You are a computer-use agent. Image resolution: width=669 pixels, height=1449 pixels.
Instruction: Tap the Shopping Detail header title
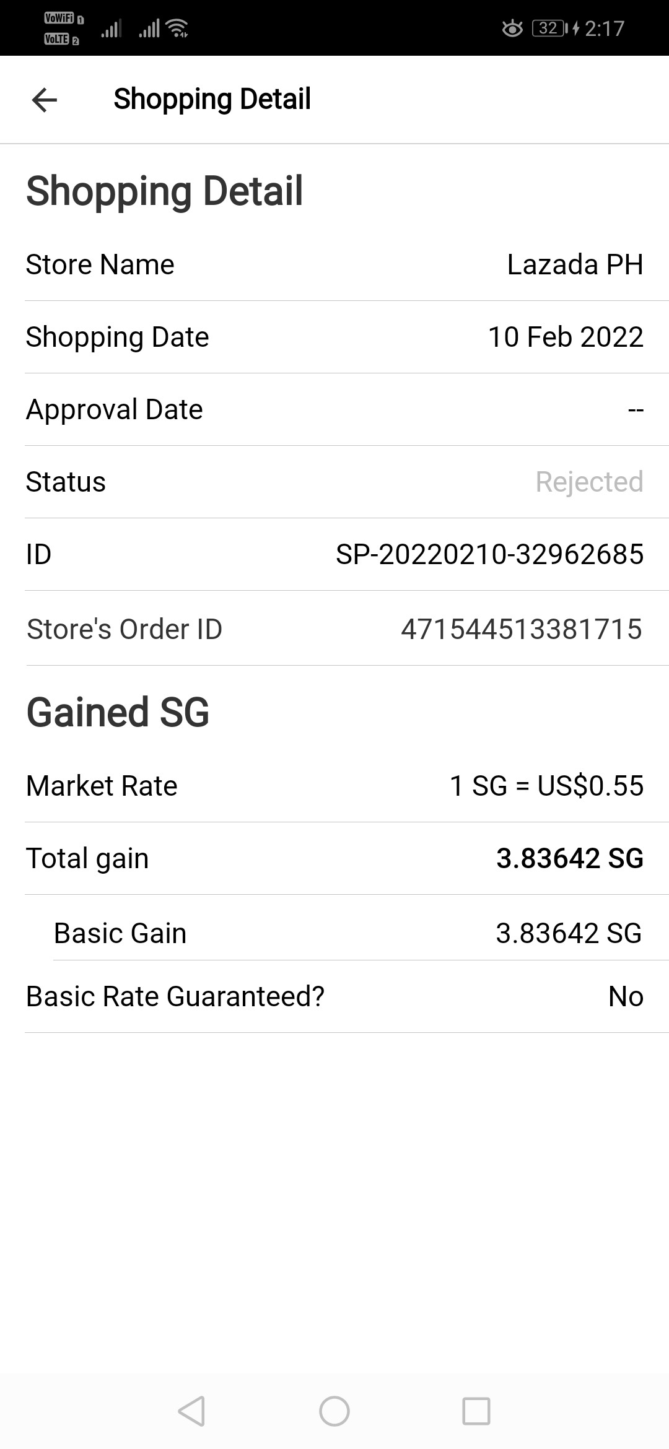(x=212, y=99)
